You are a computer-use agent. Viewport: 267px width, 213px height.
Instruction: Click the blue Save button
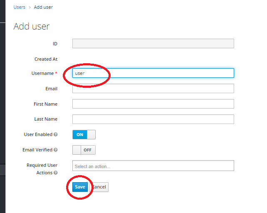tap(80, 187)
